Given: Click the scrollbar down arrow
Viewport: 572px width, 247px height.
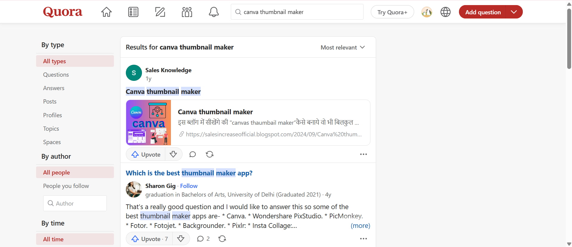Looking at the screenshot, I should (569, 244).
